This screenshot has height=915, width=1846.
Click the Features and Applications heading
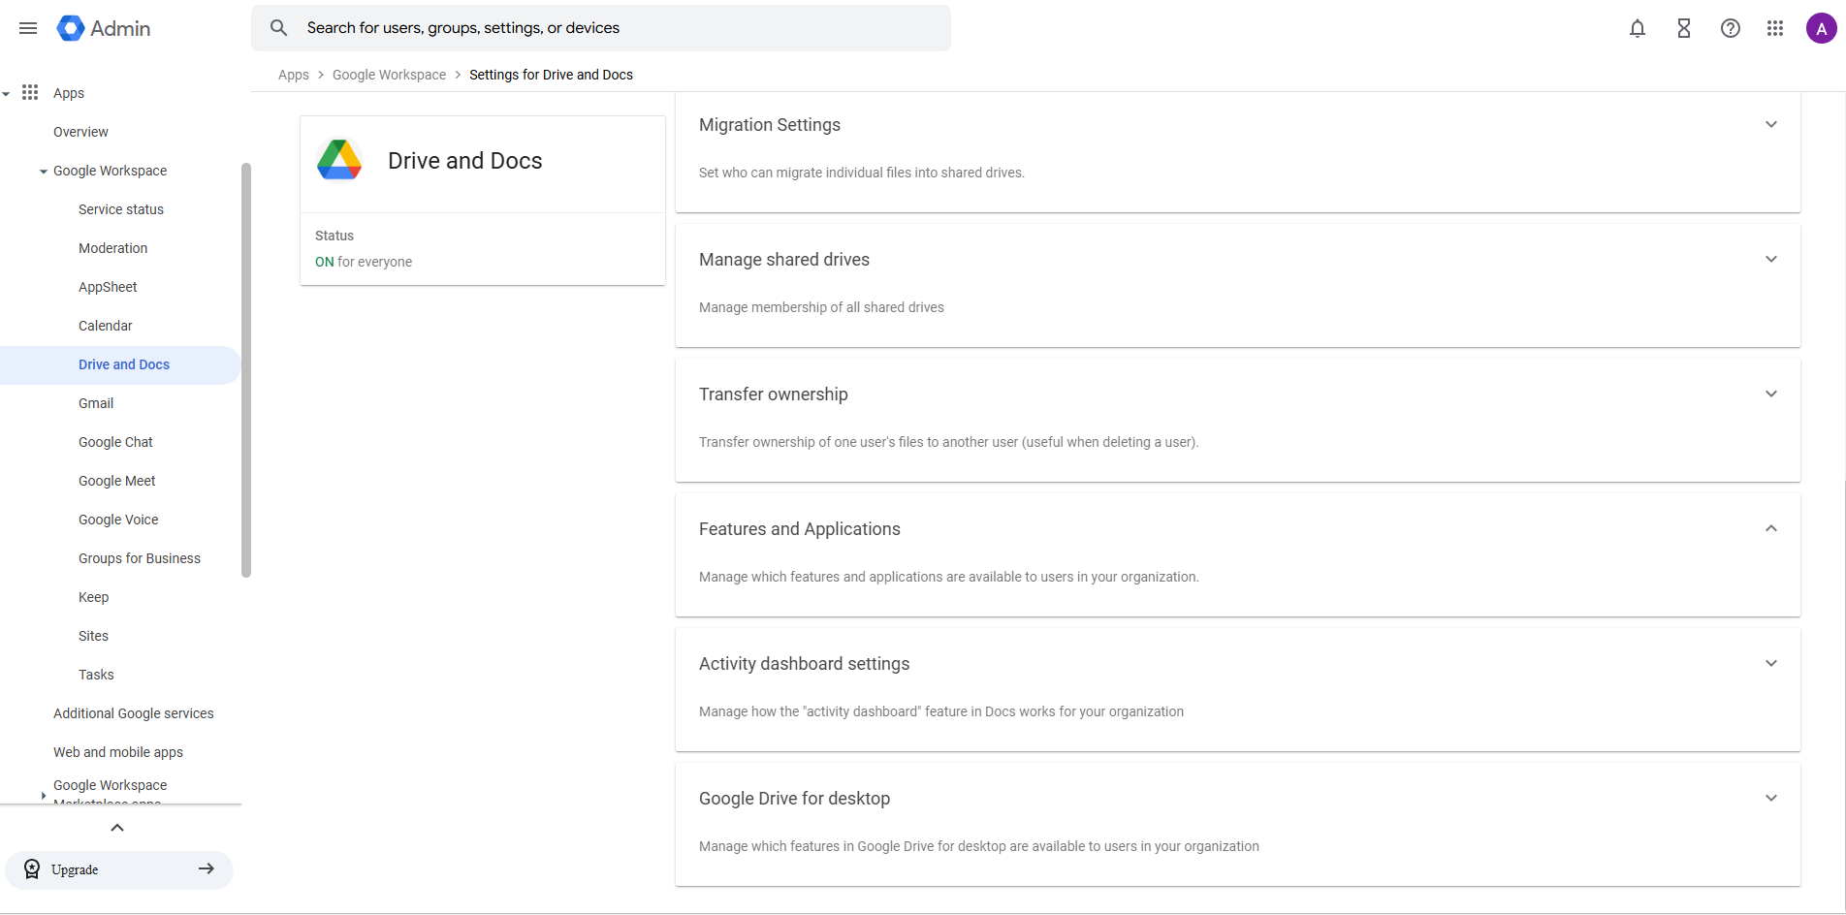tap(800, 529)
